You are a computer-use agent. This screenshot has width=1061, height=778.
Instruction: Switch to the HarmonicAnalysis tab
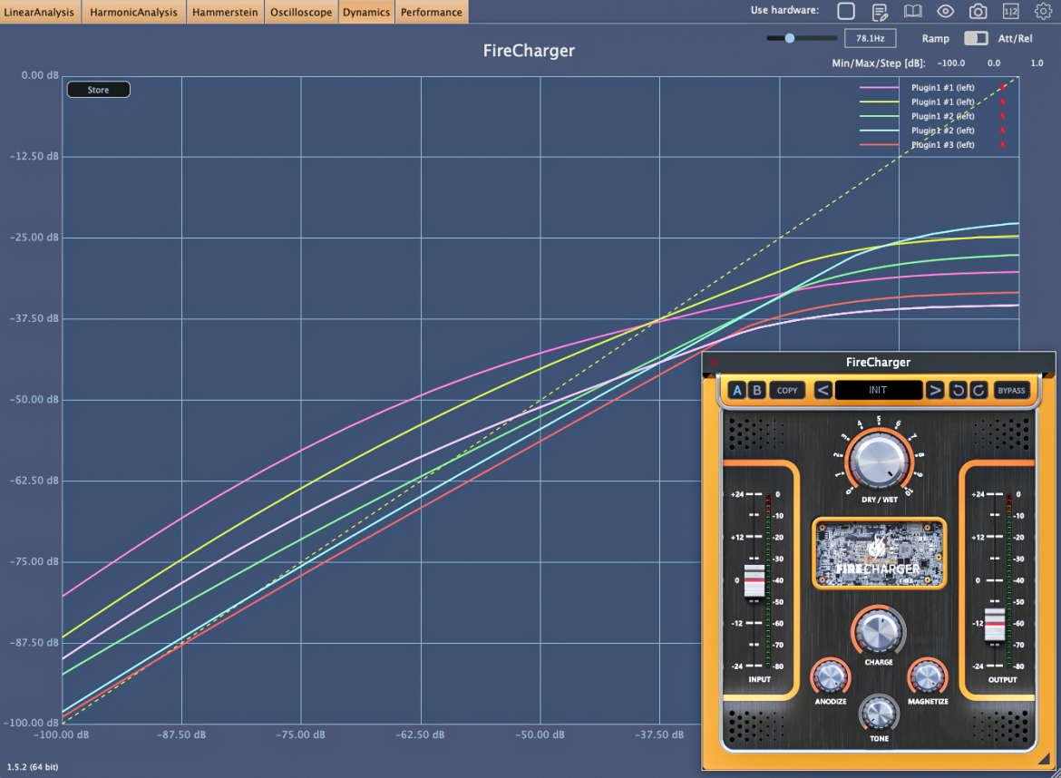(133, 12)
